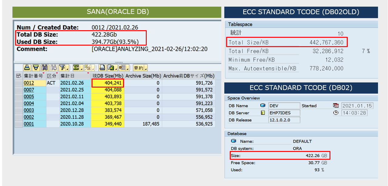Open the Export spreadsheet dropdown button
The image size is (388, 186).
112,67
